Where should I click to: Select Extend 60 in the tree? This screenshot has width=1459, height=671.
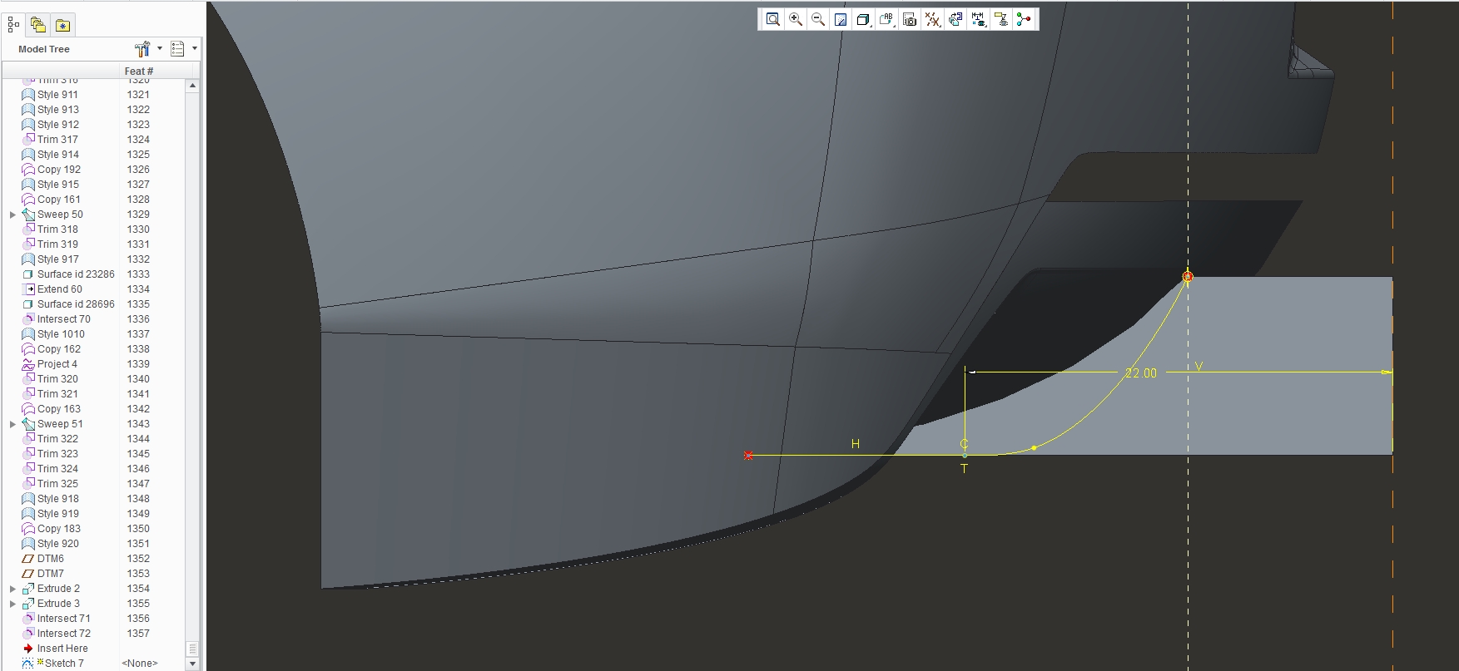click(59, 289)
